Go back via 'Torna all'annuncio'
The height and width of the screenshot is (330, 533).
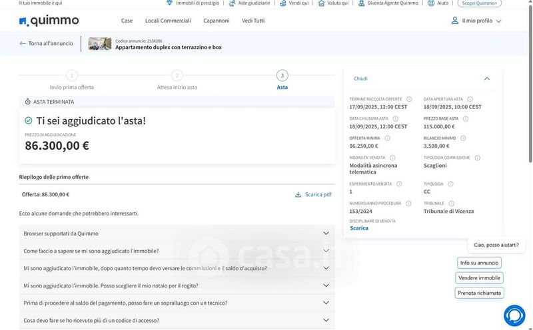click(46, 43)
